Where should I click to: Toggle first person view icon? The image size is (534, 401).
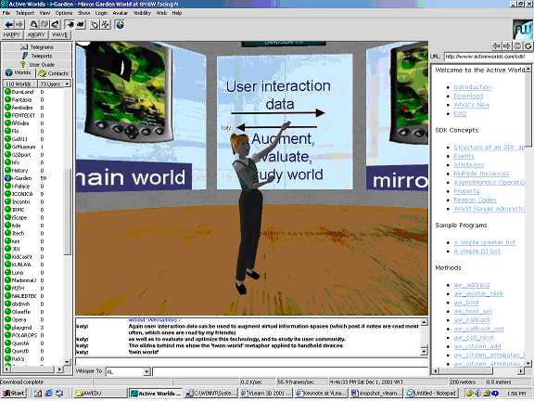click(70, 24)
